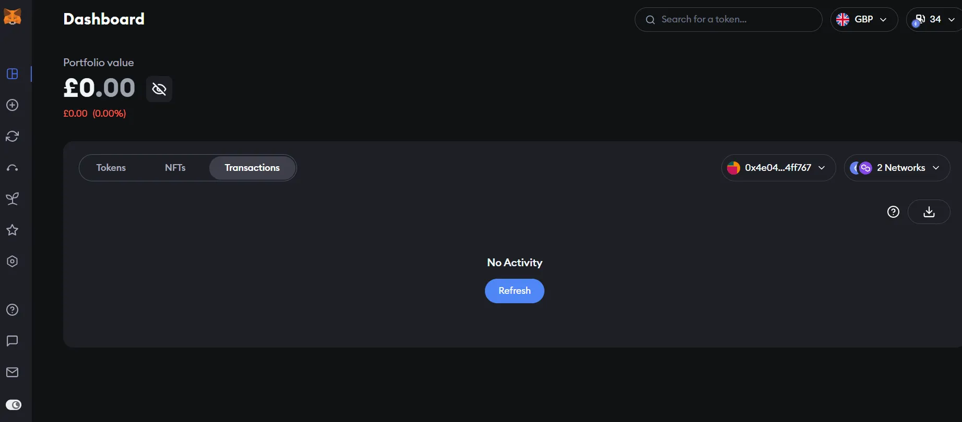This screenshot has width=962, height=422.
Task: Toggle portfolio value visibility eye icon
Action: coord(159,89)
